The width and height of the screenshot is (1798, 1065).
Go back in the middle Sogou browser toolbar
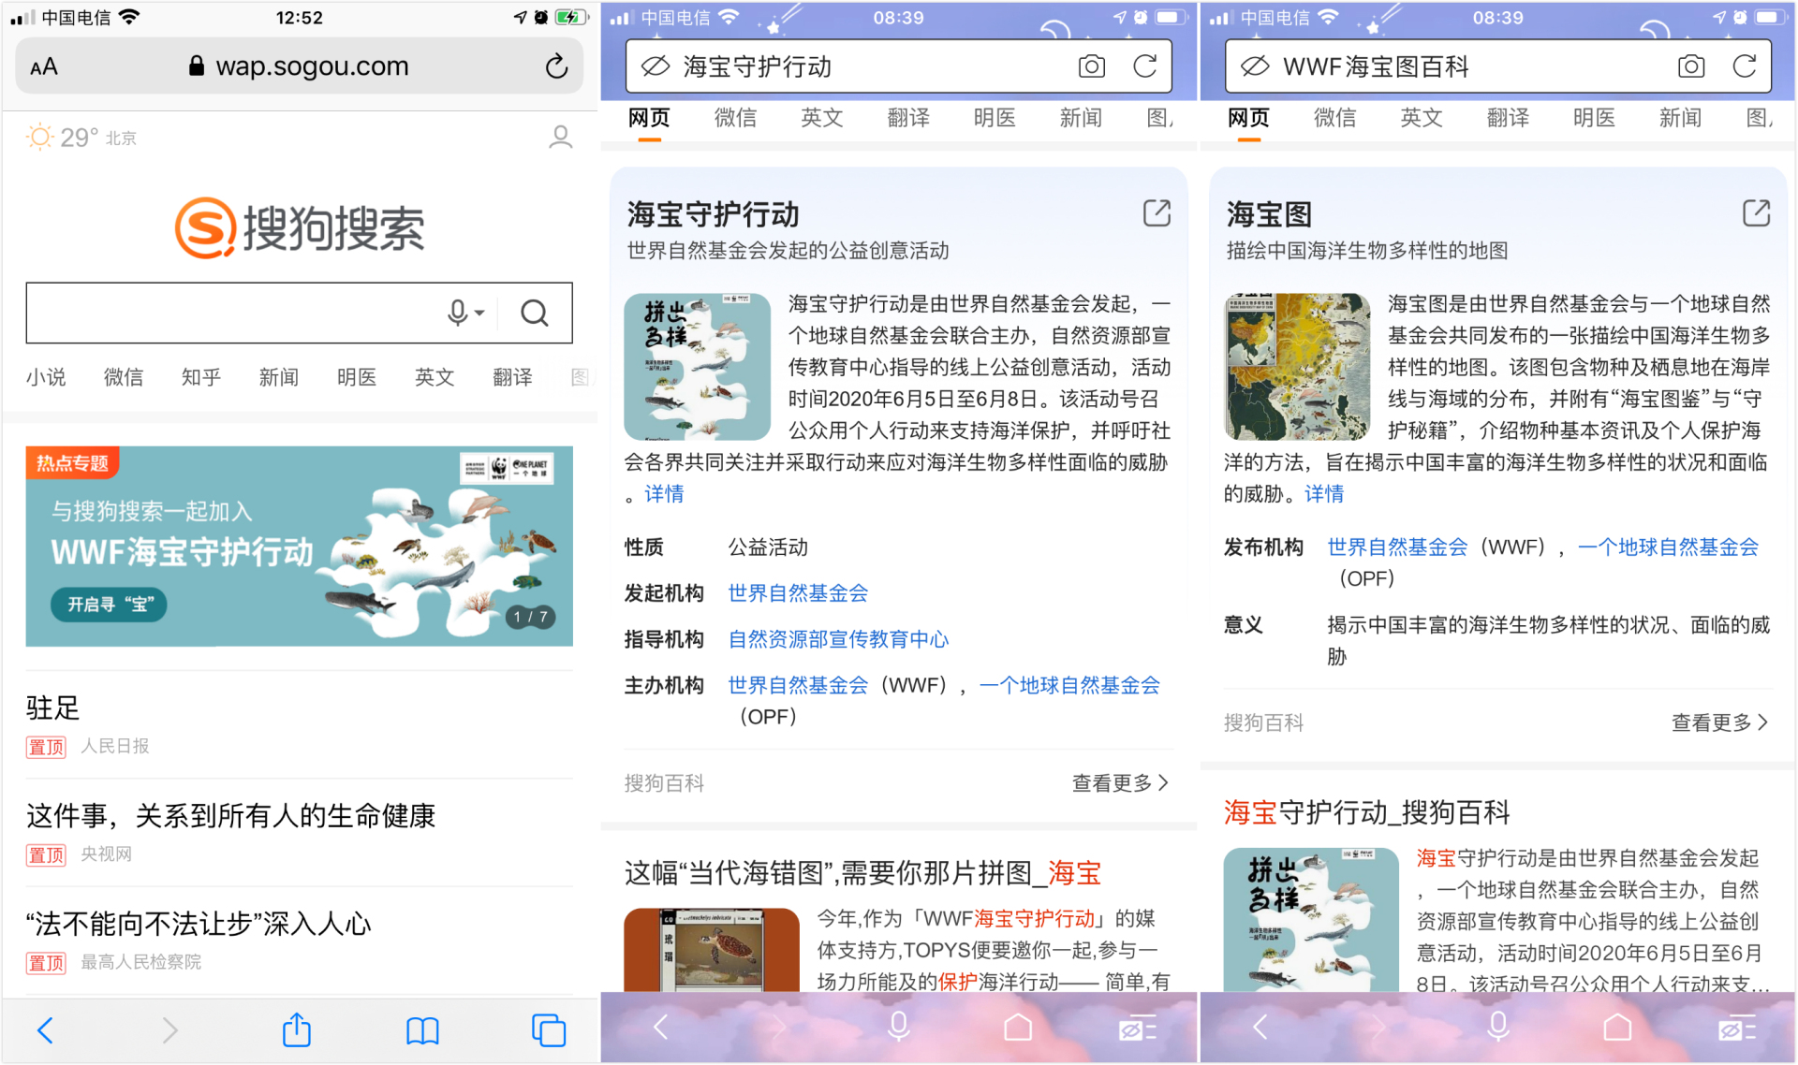pos(660,1028)
